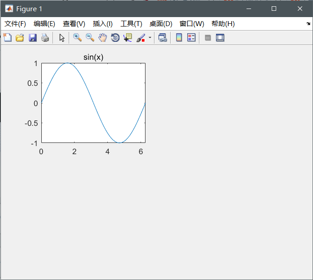Viewport: 313px width, 280px height.
Task: Expand the brush color dropdown arrow
Action: [150, 38]
